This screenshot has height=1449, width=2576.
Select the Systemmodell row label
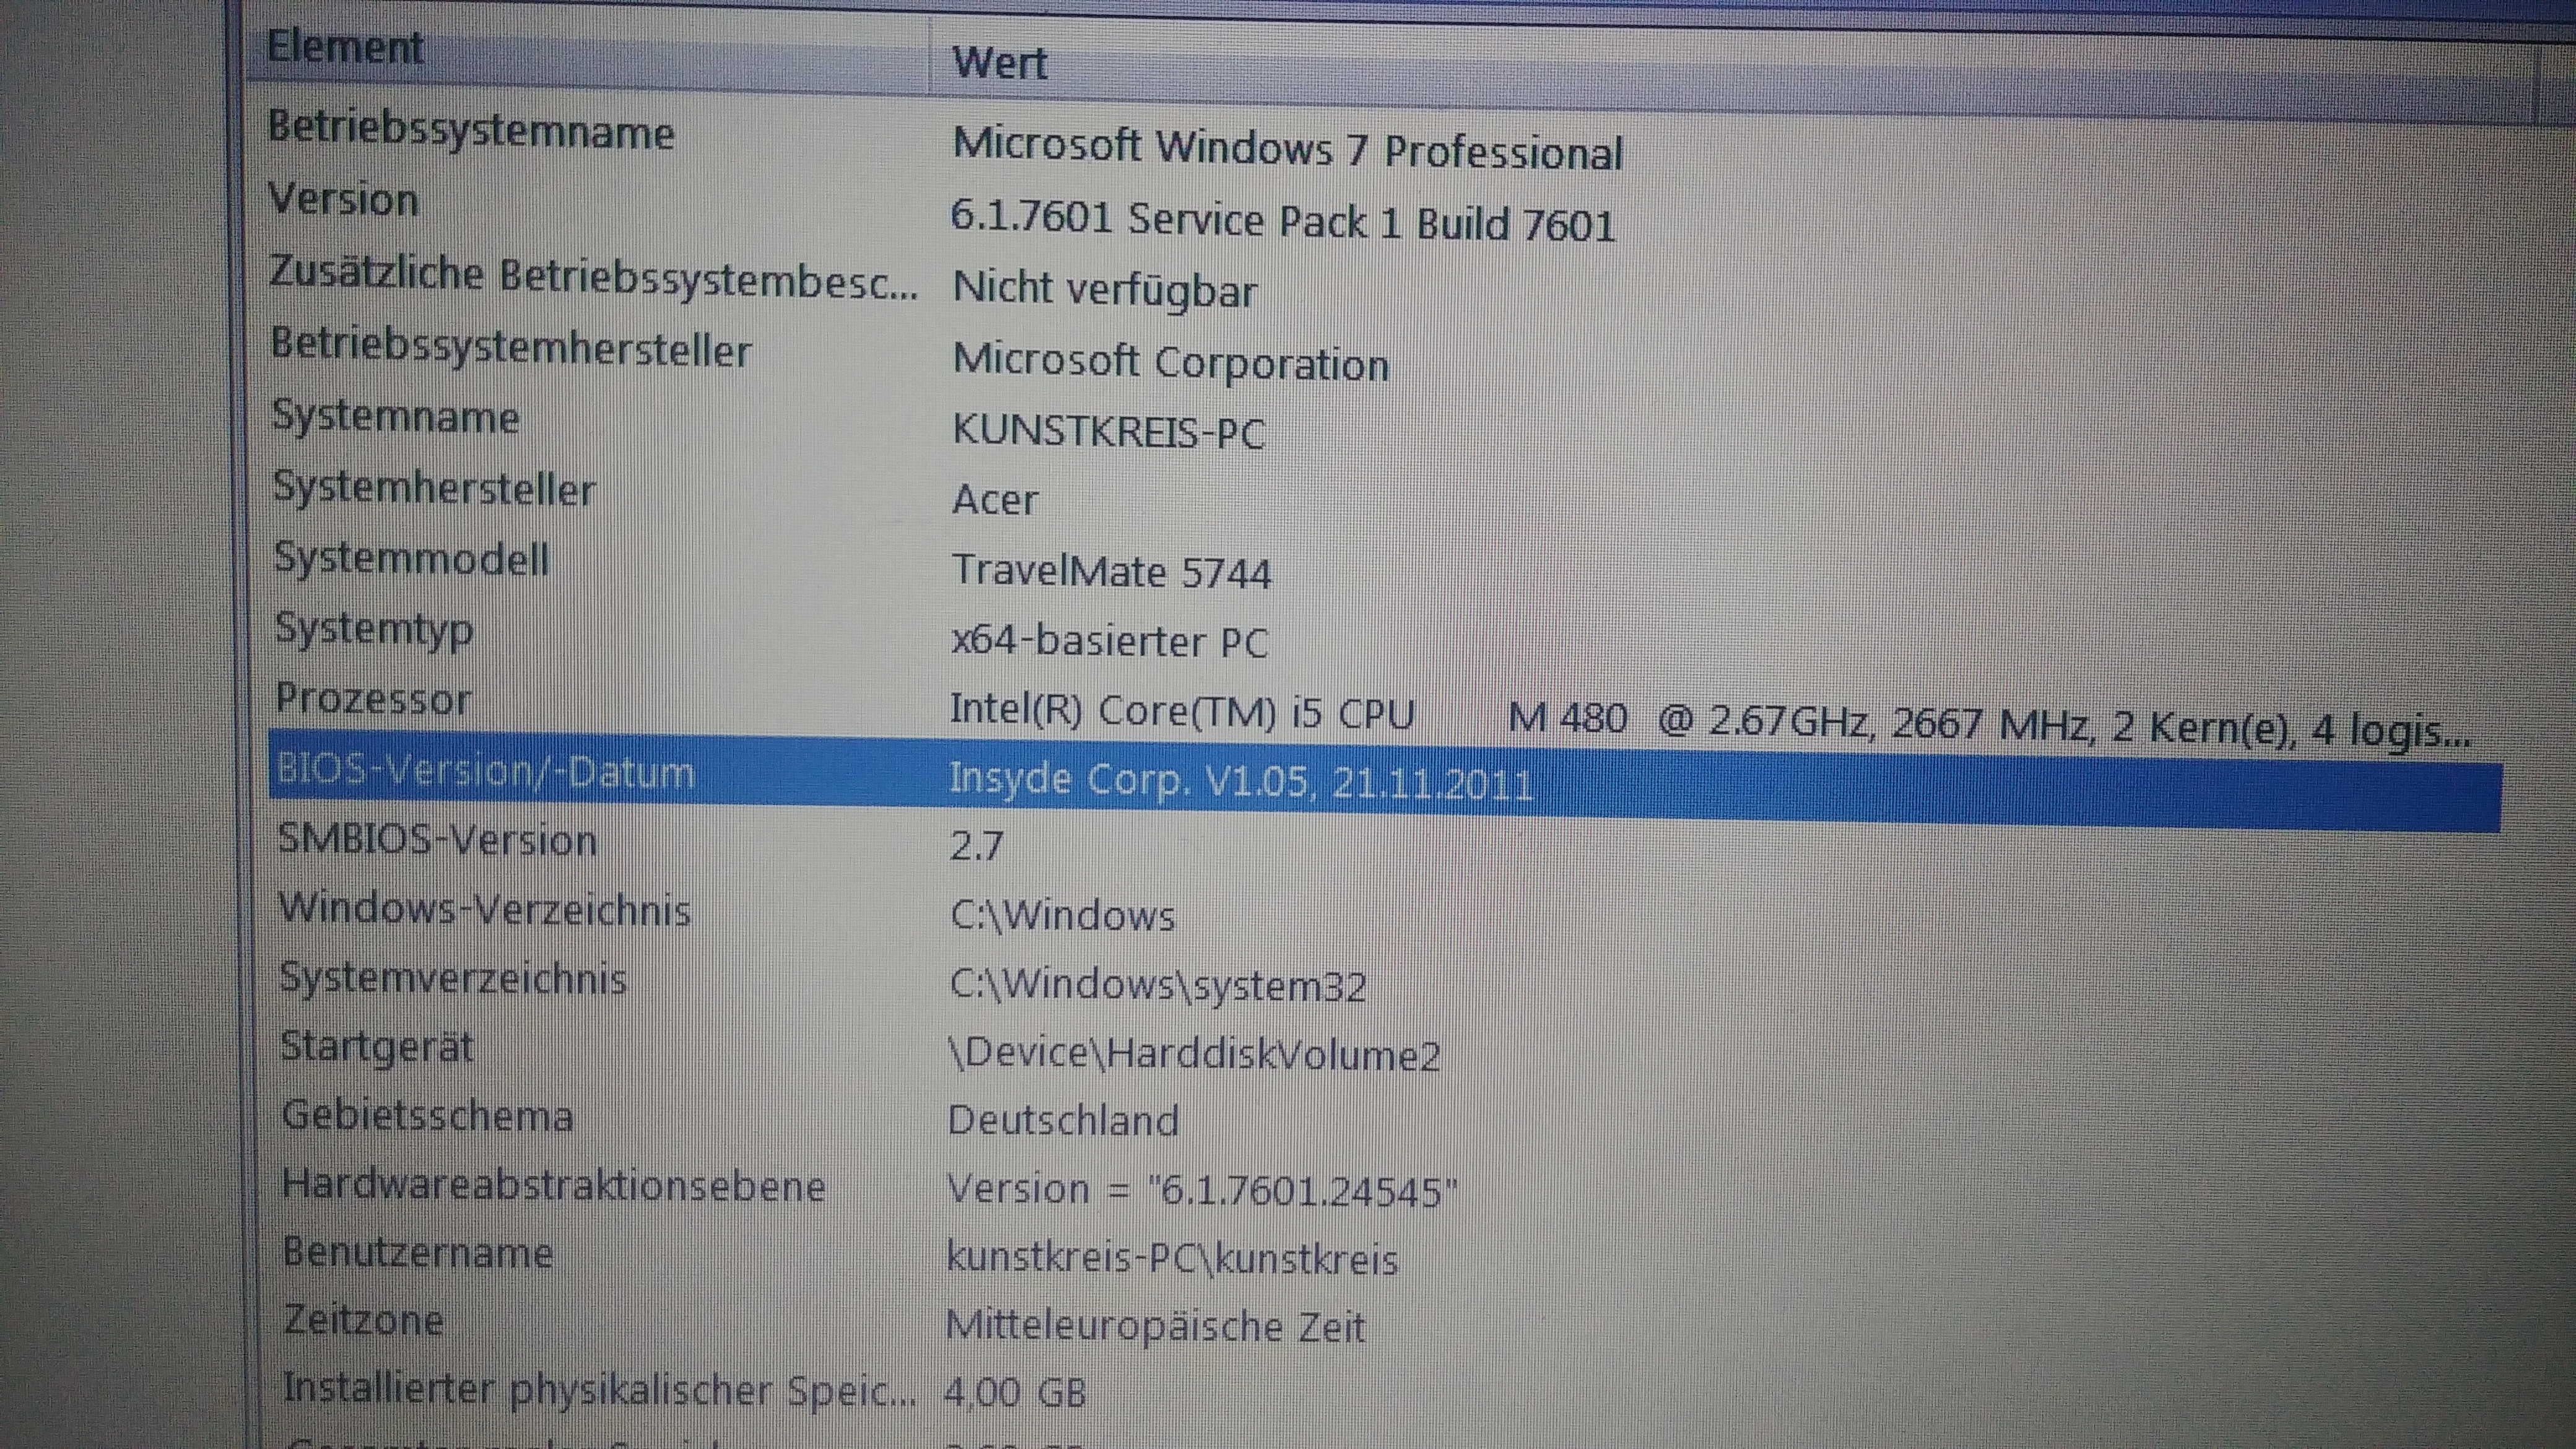pos(411,558)
